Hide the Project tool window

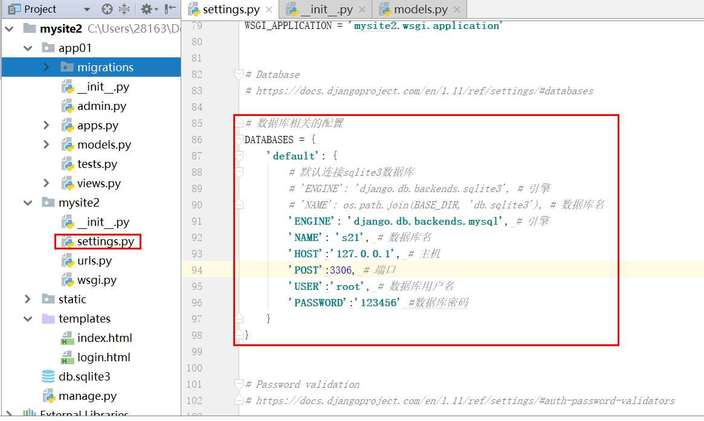click(x=170, y=9)
